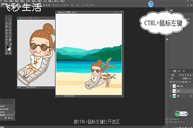Image resolution: width=193 pixels, height=128 pixels.
Task: Expand status bar arrow in front document
Action: pos(78,96)
